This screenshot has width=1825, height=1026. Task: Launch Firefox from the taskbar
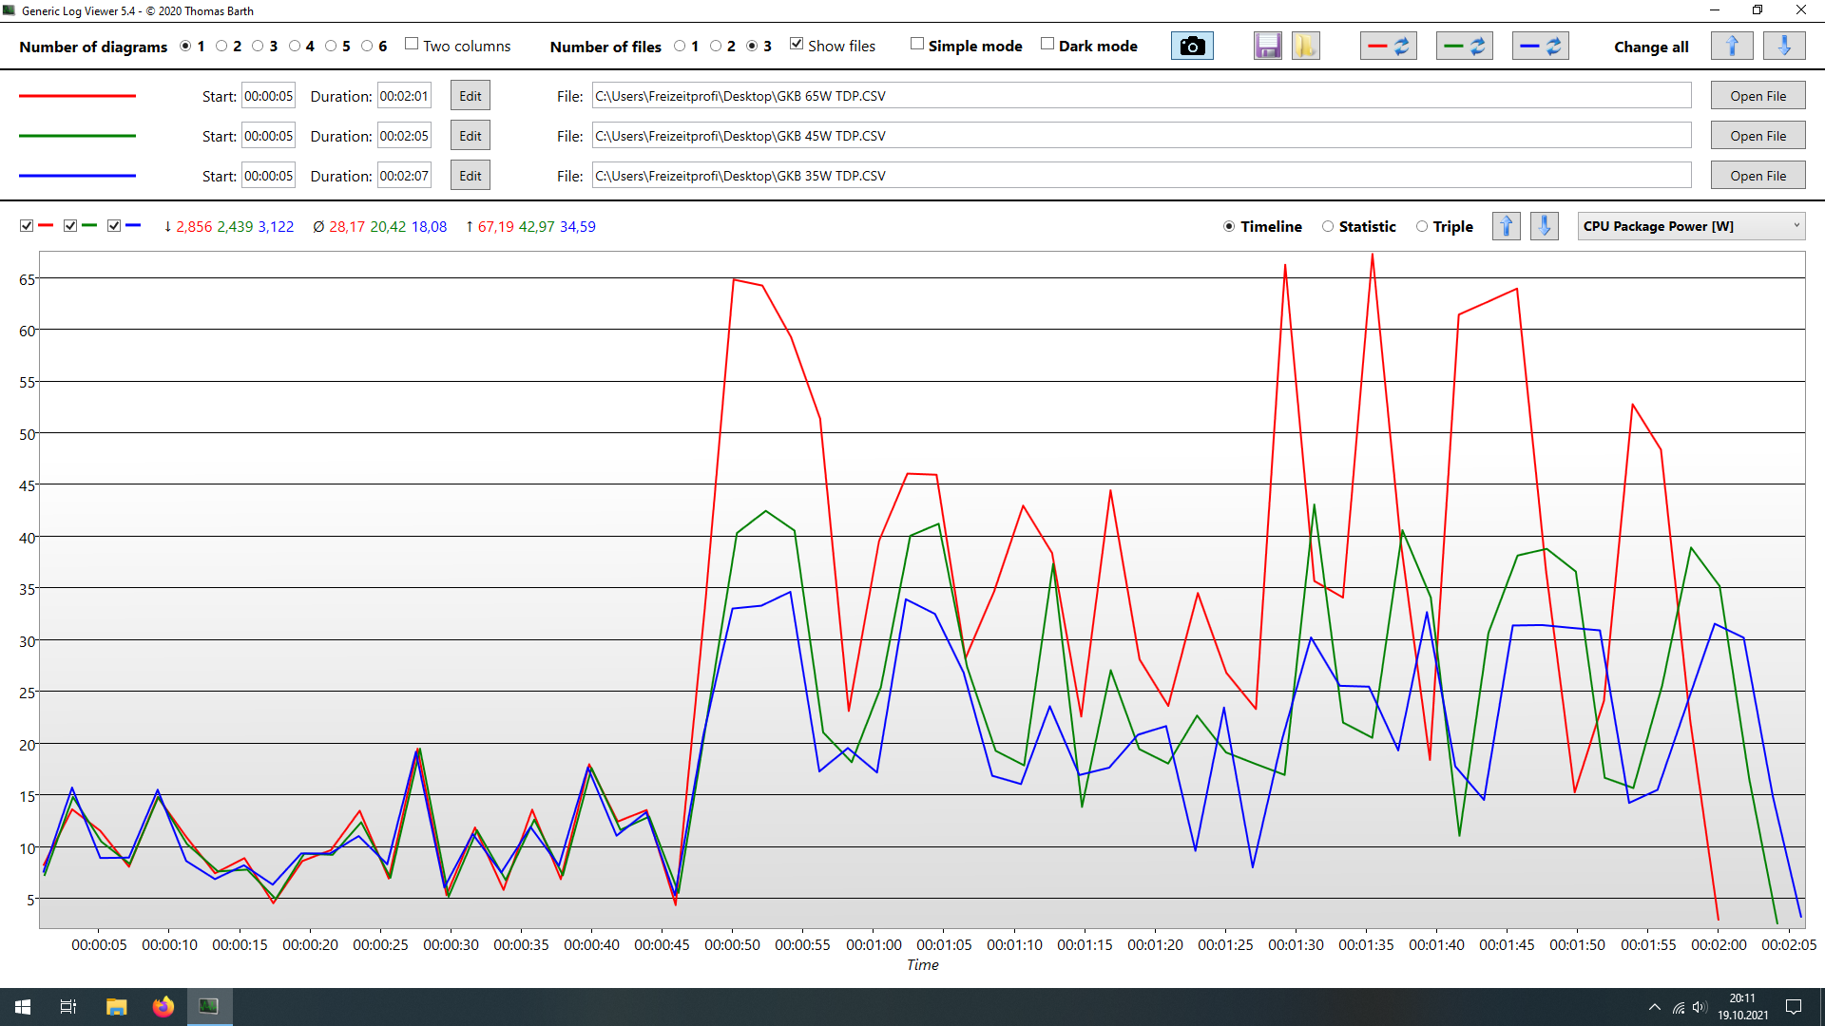click(163, 1007)
